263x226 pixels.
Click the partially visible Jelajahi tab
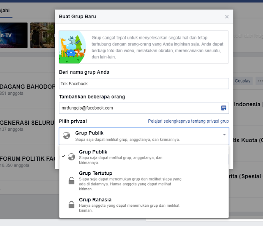[5, 11]
